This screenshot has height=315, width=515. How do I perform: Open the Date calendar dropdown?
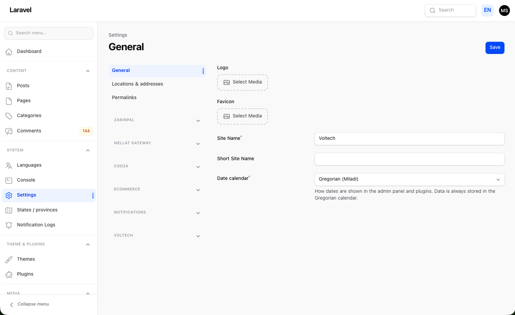(409, 179)
